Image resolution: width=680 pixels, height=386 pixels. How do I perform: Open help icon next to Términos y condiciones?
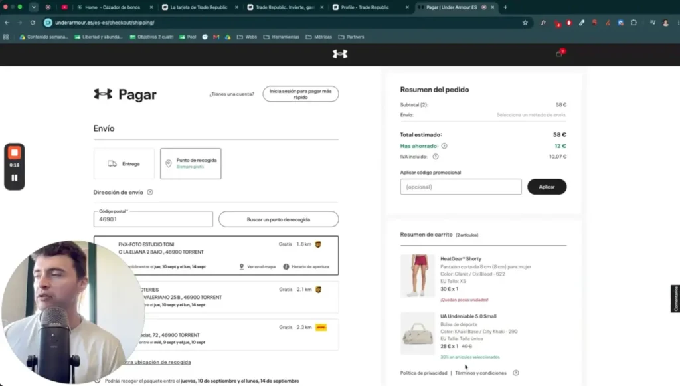click(x=515, y=373)
